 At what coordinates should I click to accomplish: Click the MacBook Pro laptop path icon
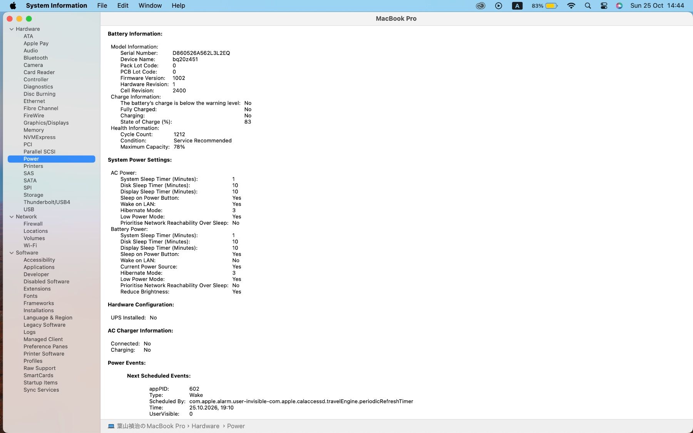tap(111, 426)
